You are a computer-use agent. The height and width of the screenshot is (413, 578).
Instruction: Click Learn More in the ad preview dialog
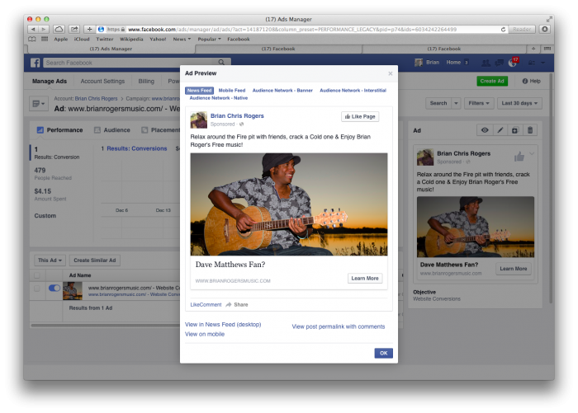(x=365, y=279)
